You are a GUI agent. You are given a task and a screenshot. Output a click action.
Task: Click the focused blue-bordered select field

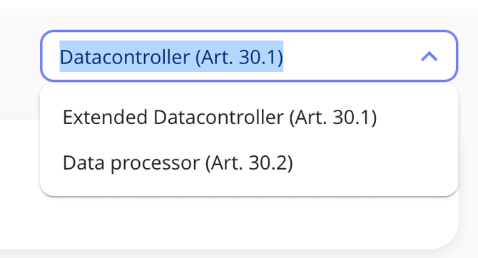click(x=249, y=56)
